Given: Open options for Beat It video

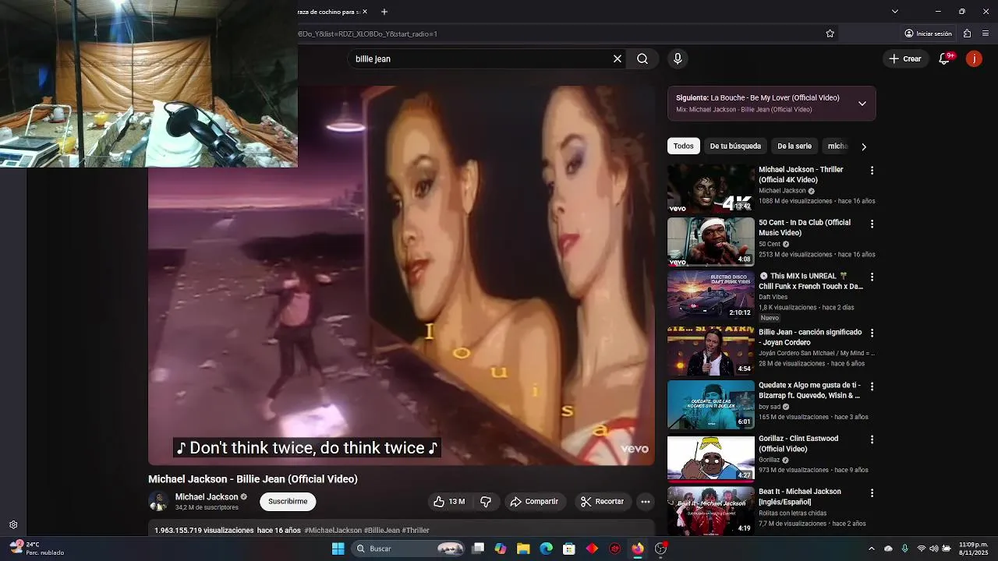Looking at the screenshot, I should click(x=872, y=492).
